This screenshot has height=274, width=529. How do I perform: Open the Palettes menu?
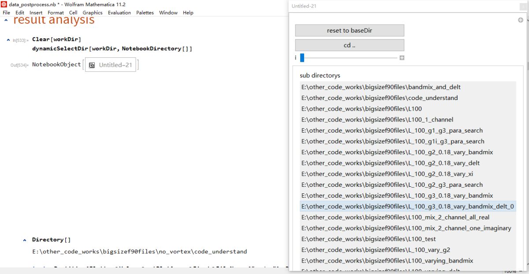point(145,13)
